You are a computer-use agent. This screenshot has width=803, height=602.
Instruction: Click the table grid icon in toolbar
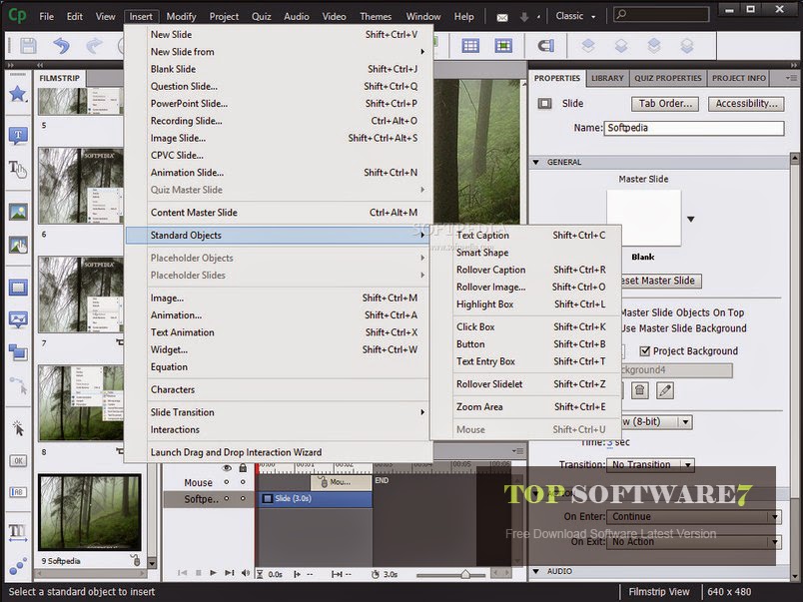[470, 46]
